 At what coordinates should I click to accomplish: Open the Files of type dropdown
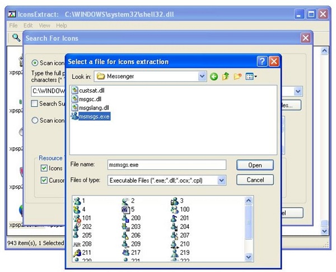tap(221, 180)
